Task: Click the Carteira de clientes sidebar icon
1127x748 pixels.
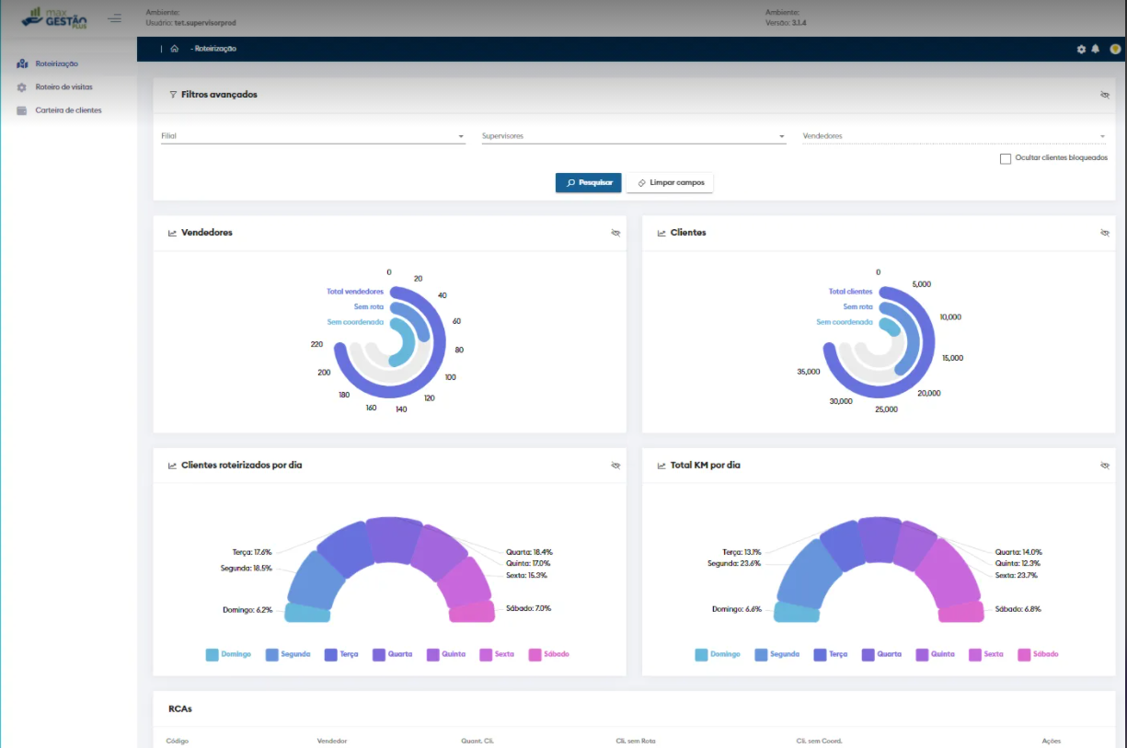Action: click(x=22, y=110)
